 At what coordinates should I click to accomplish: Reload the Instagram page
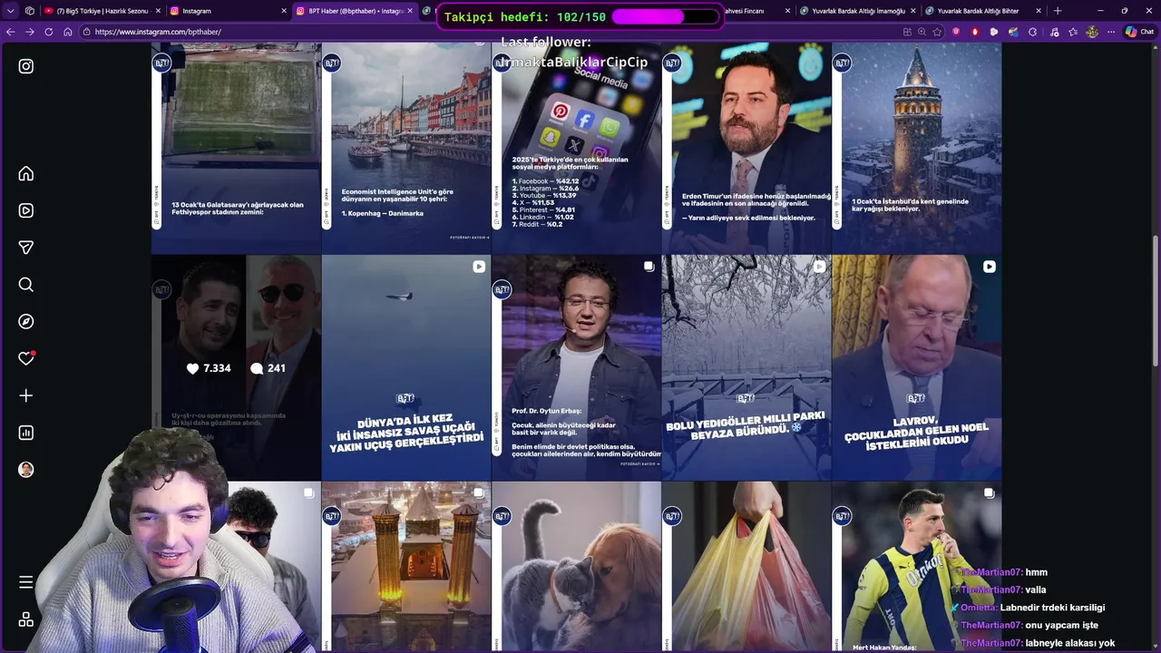coord(49,32)
